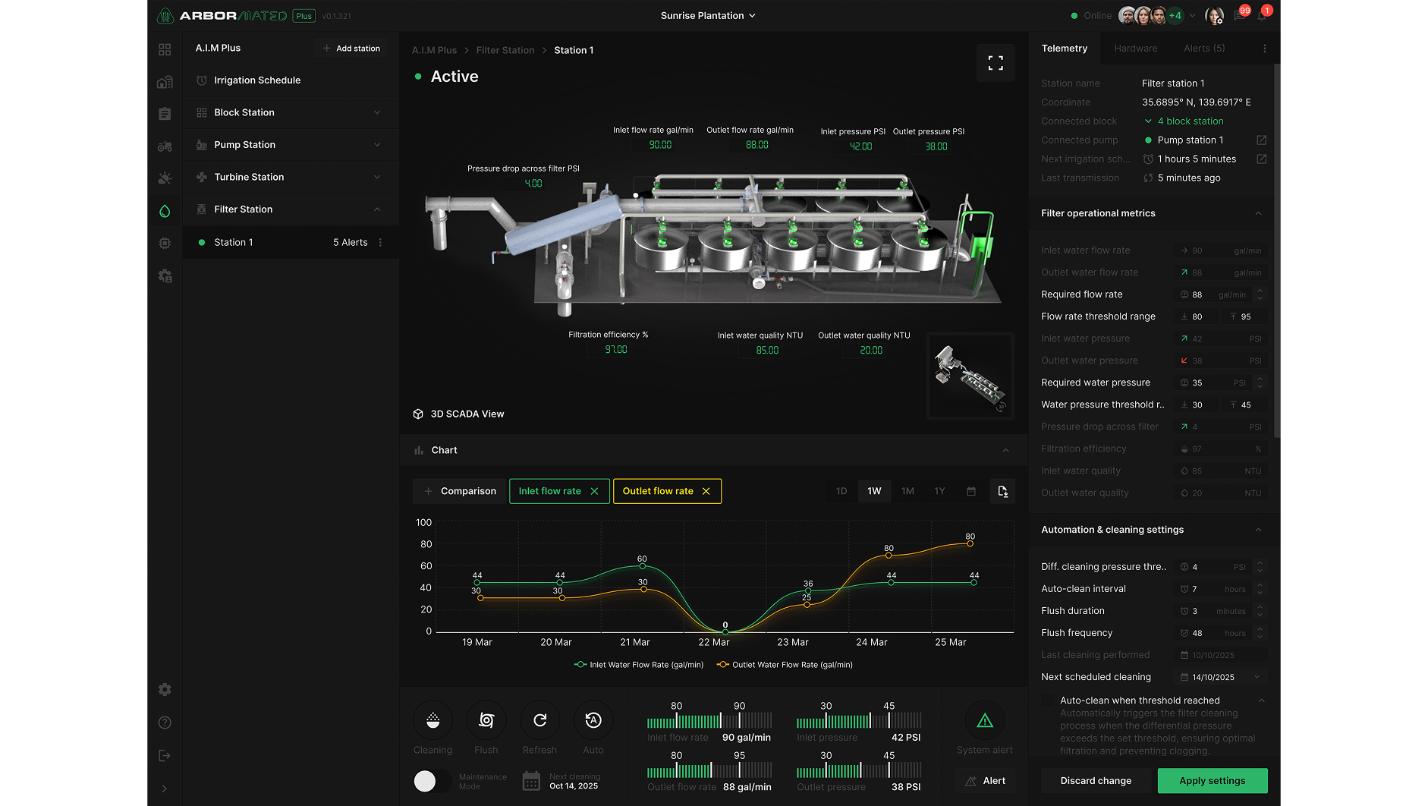The height and width of the screenshot is (806, 1428).
Task: Collapse the Chart panel
Action: point(1006,450)
